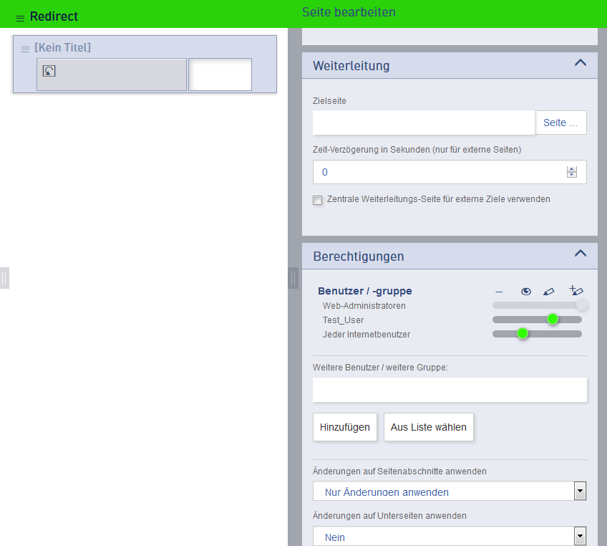Enable Zentrale Weiterleitungs-Seite checkbox
The image size is (607, 546).
[x=318, y=201]
